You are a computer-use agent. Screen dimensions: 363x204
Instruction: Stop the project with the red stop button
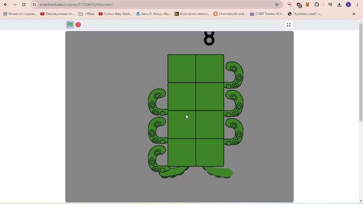[78, 25]
